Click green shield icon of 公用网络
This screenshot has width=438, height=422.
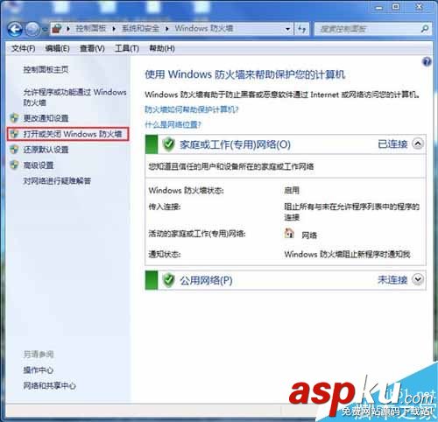pos(168,280)
